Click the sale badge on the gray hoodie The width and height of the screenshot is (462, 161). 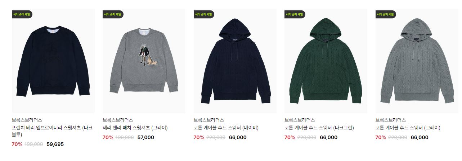tap(386, 14)
